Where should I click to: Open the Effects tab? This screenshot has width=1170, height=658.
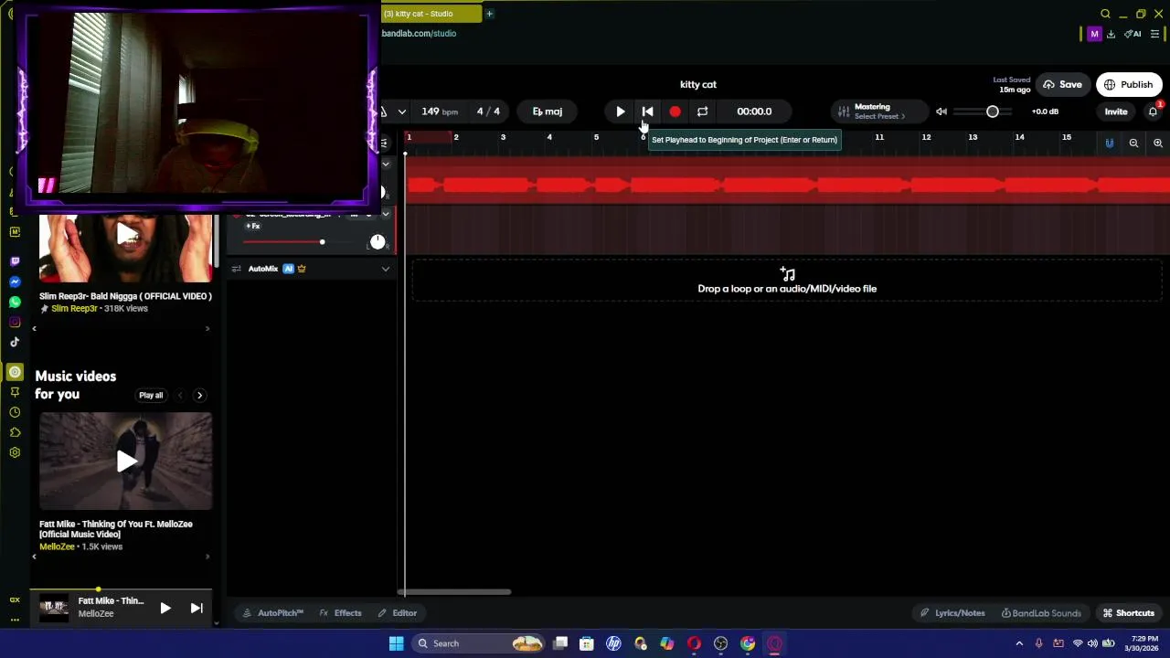click(x=341, y=613)
